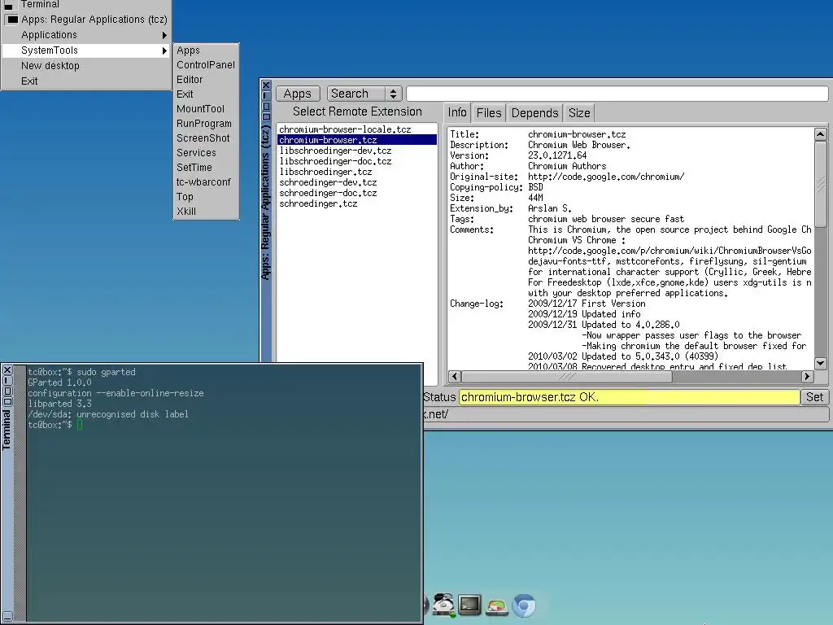Switch to the Info tab
This screenshot has width=833, height=625.
point(457,112)
